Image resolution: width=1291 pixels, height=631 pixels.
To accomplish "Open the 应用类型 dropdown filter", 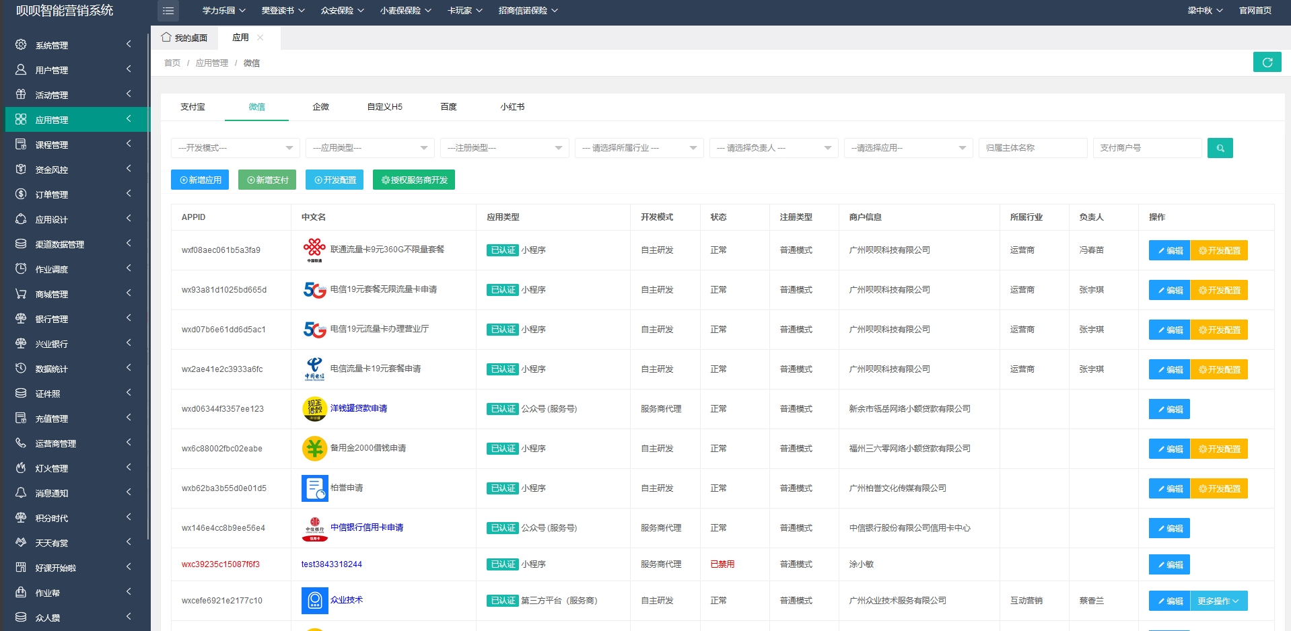I will [x=370, y=148].
